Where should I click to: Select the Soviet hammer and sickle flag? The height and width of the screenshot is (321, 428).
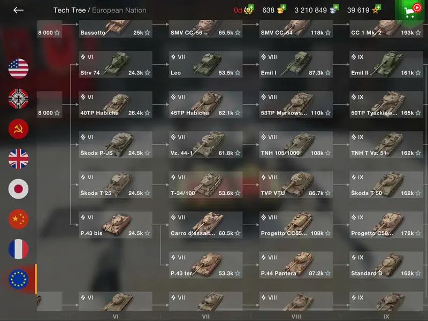18,129
